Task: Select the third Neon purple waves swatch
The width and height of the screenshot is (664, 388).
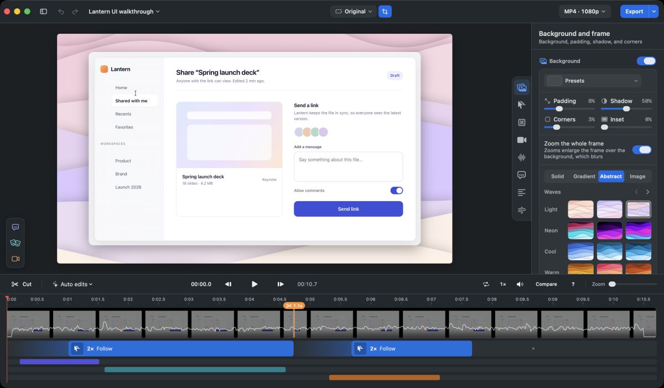Action: (x=638, y=230)
